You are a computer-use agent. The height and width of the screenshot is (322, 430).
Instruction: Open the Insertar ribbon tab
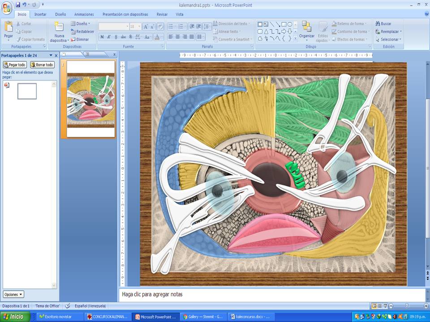[x=40, y=14]
